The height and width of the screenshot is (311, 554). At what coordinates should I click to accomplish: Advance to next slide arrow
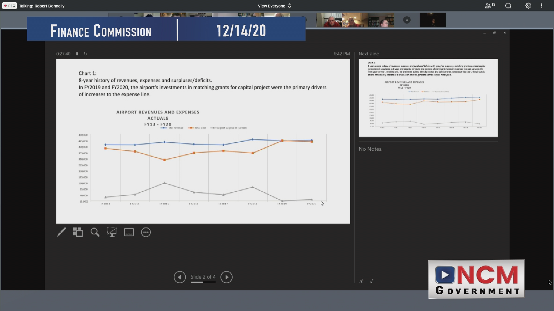pos(227,277)
